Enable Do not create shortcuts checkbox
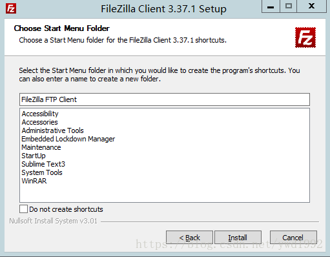 23,209
